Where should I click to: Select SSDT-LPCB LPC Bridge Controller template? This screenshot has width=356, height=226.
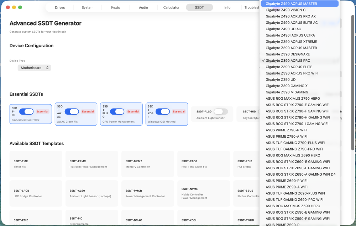36,193
